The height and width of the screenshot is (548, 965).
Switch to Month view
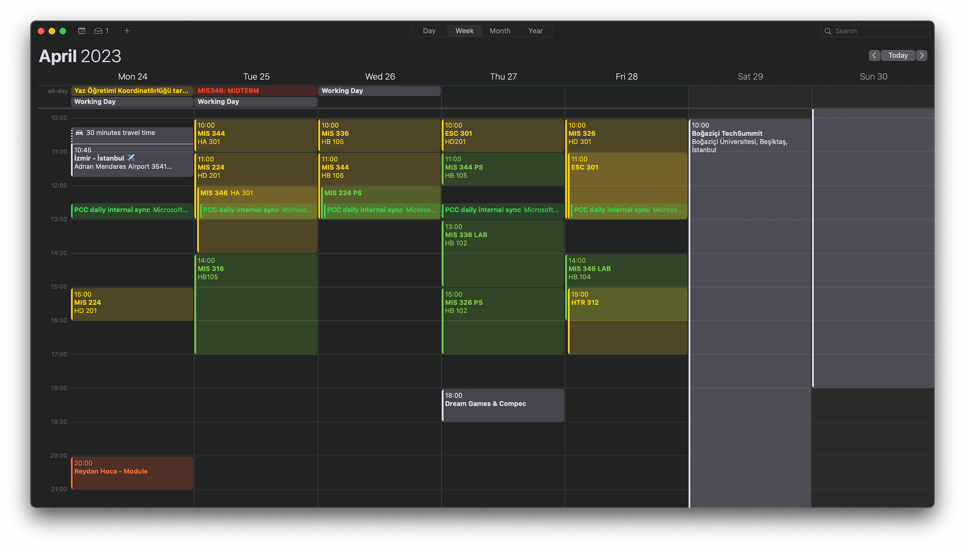pos(500,31)
